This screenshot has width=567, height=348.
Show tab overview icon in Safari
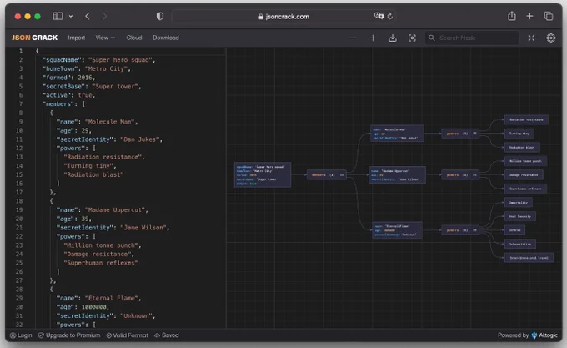(549, 16)
